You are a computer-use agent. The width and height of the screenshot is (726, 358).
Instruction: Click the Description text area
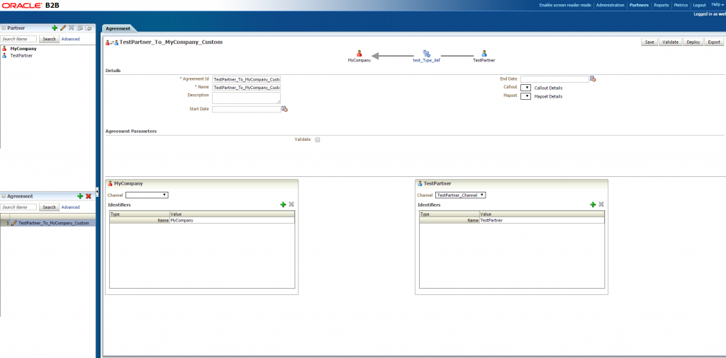pyautogui.click(x=246, y=98)
